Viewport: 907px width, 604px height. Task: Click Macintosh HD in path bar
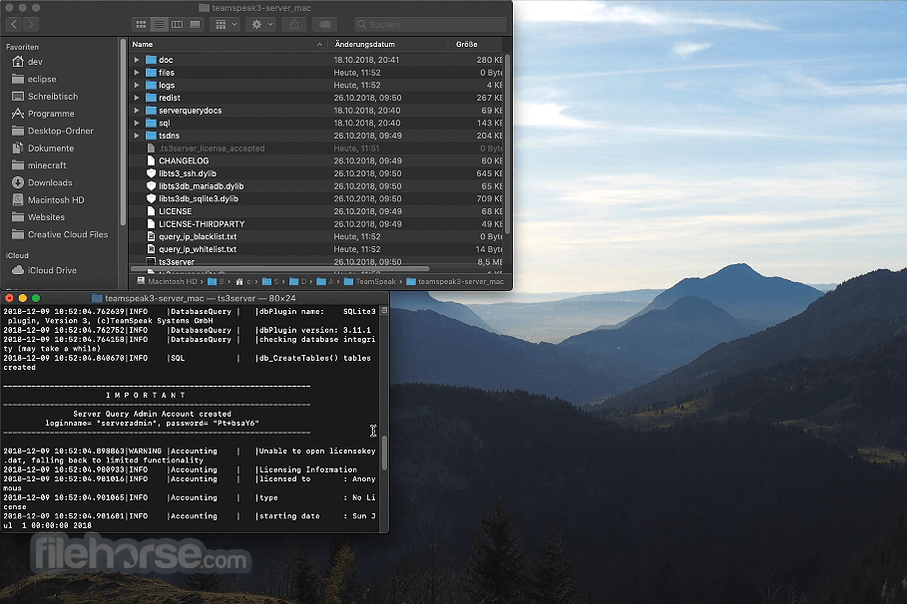point(168,281)
